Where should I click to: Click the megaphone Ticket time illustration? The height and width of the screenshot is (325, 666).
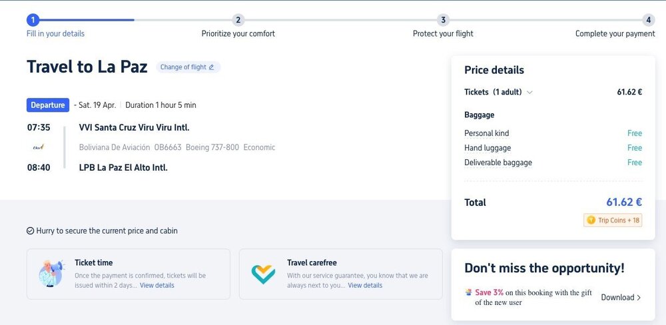click(x=51, y=273)
